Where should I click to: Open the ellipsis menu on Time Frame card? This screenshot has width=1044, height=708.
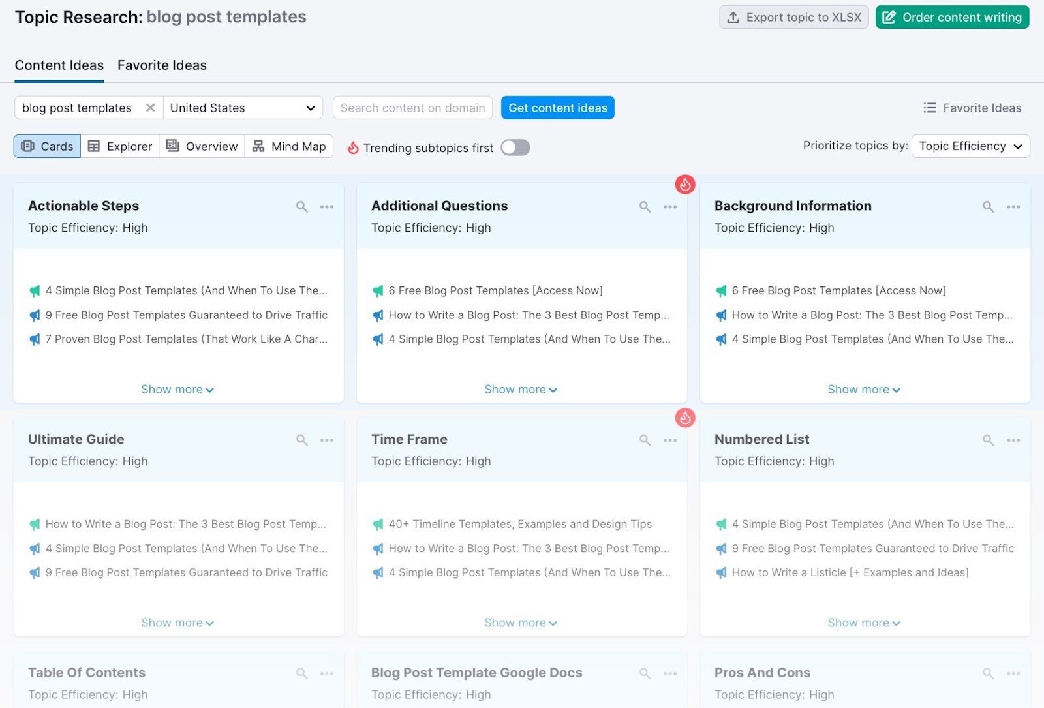[x=669, y=440]
